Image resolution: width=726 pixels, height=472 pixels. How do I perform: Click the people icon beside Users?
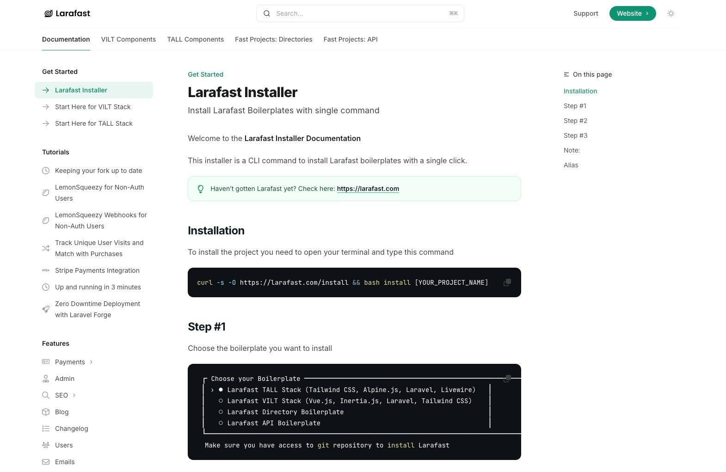[46, 445]
